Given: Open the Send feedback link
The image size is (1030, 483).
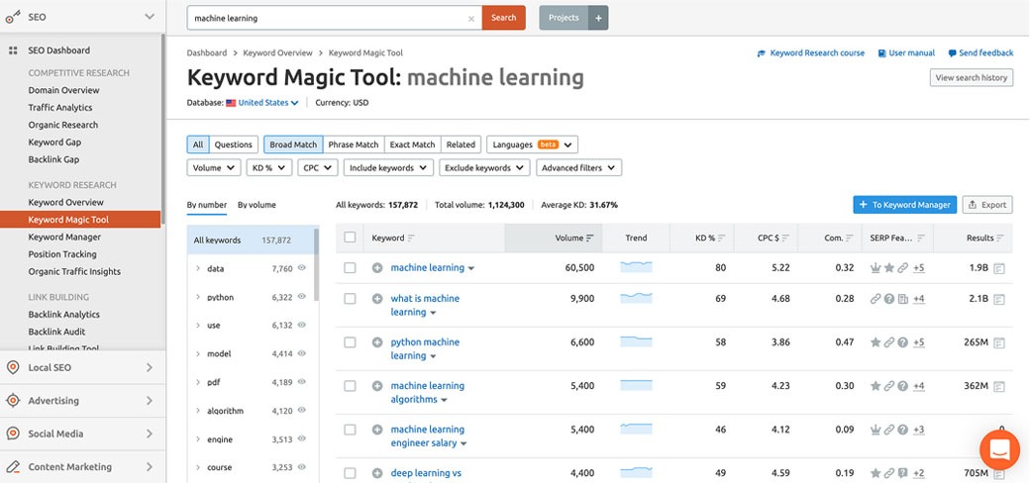Looking at the screenshot, I should click(980, 53).
